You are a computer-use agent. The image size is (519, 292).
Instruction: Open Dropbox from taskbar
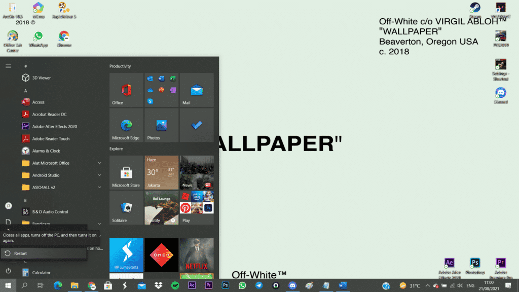pyautogui.click(x=159, y=285)
